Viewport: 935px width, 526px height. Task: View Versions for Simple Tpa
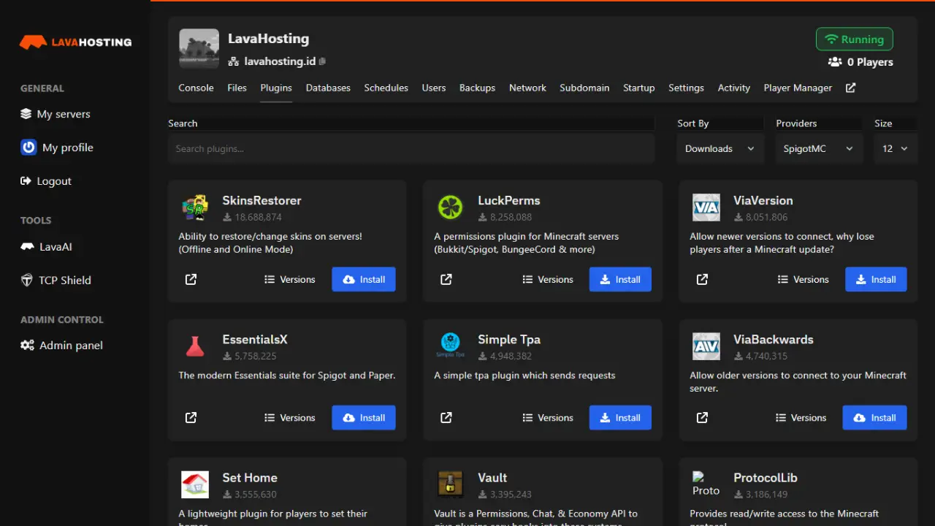point(547,418)
